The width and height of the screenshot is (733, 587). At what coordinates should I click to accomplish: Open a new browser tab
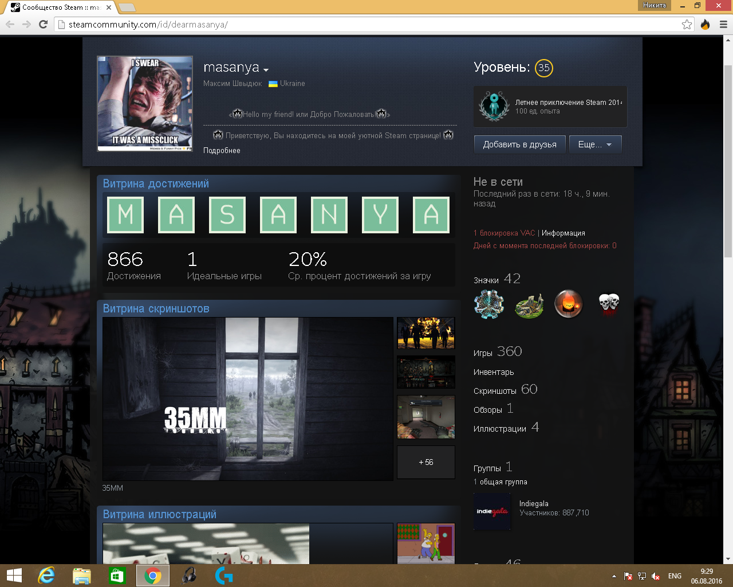tap(127, 7)
